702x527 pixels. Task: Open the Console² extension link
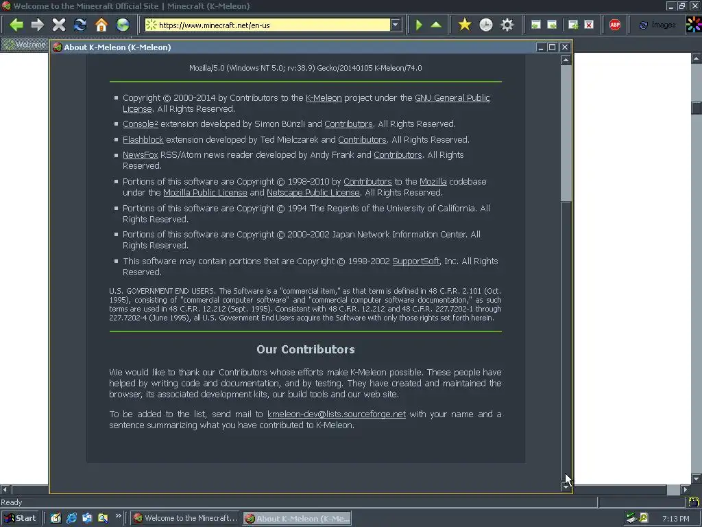tap(140, 124)
